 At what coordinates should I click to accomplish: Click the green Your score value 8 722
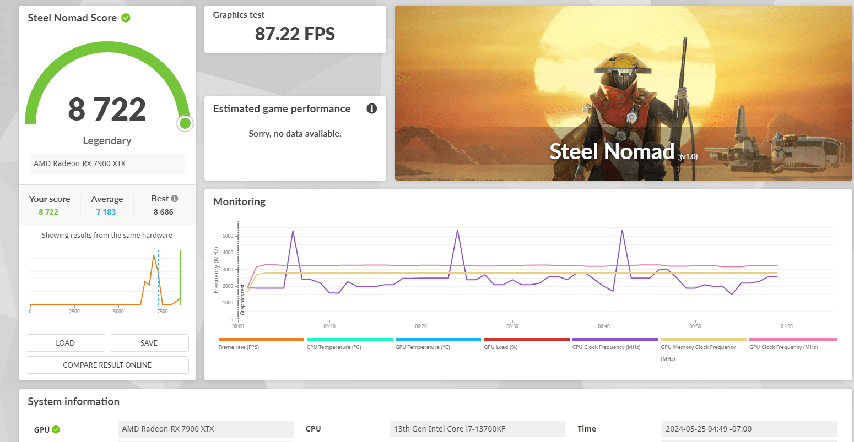coord(48,212)
